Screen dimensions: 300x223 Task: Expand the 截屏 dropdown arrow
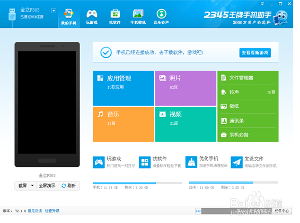[32, 185]
